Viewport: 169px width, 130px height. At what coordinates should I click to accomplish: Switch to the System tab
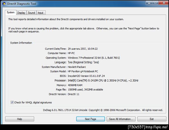pyautogui.click(x=11, y=12)
